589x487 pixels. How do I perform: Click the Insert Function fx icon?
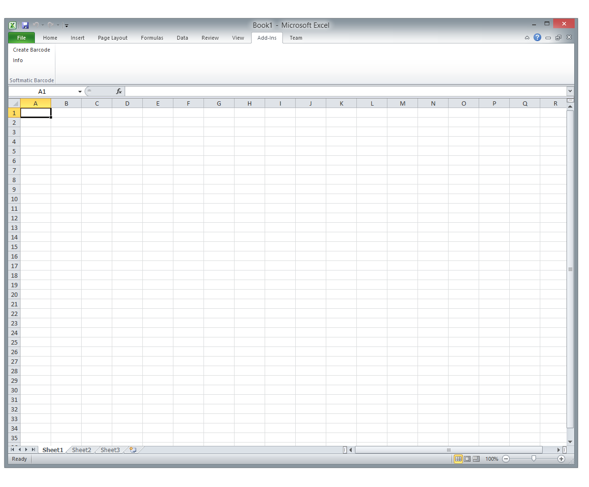[119, 91]
